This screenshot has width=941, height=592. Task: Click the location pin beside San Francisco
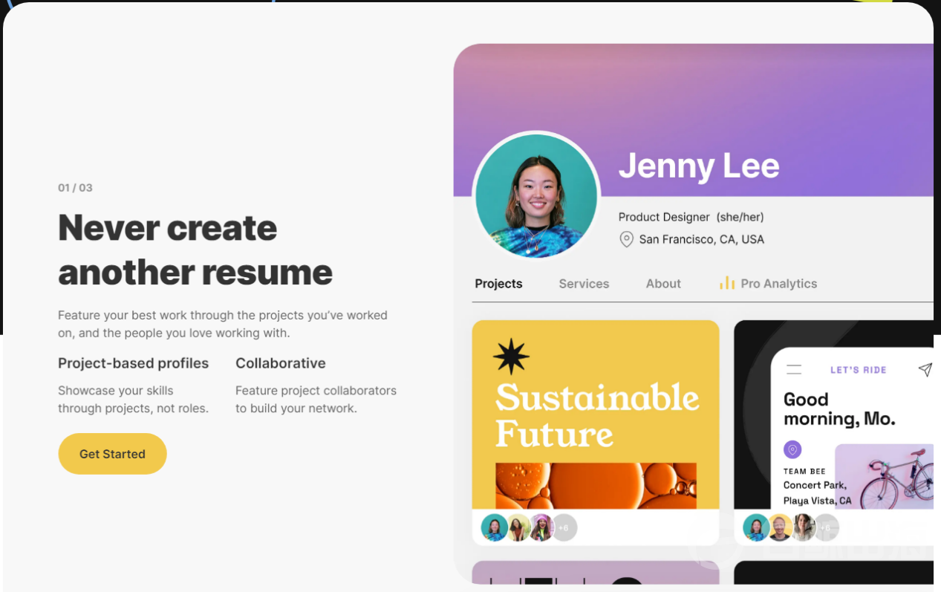pyautogui.click(x=626, y=239)
